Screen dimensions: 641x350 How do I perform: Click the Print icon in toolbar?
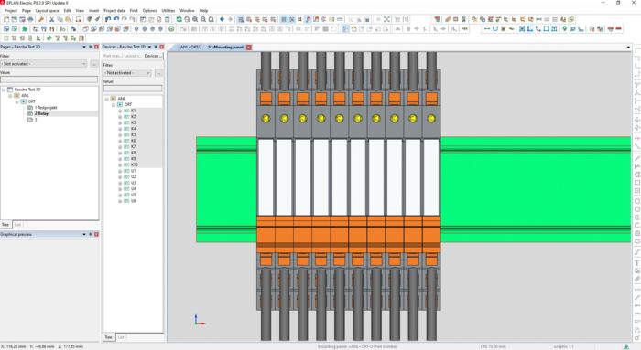pyautogui.click(x=30, y=19)
